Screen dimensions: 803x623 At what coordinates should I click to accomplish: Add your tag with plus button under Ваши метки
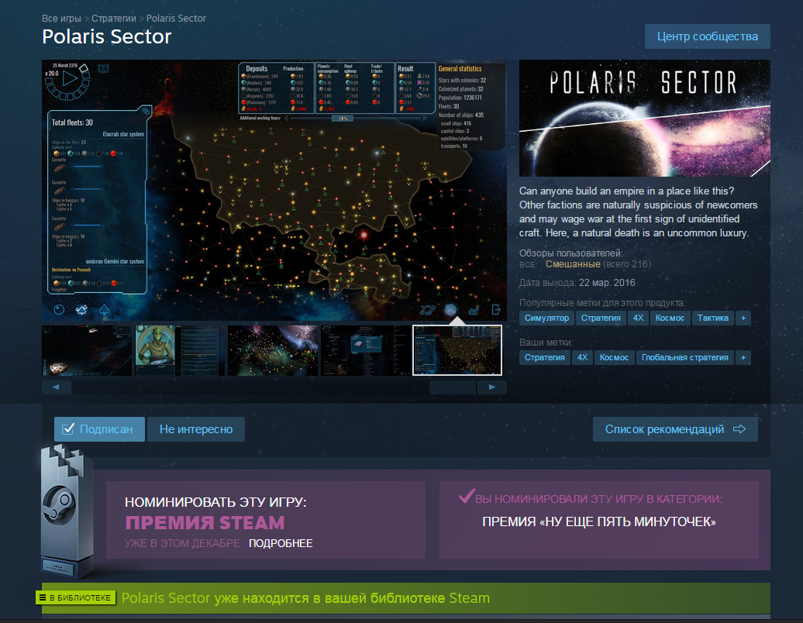click(x=743, y=357)
